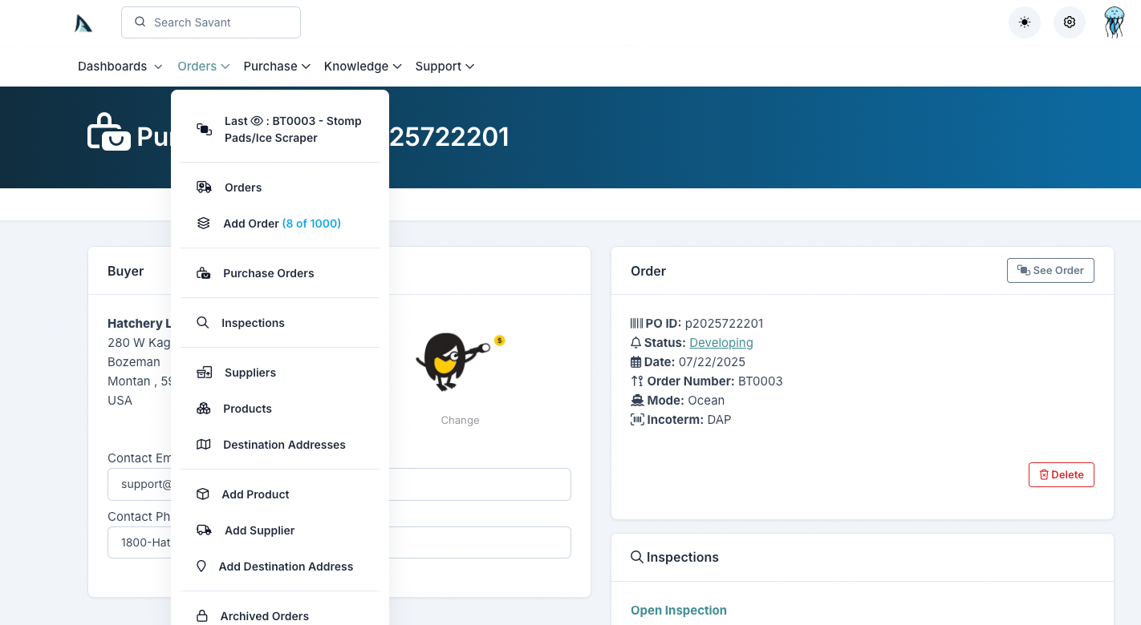Open the Support menu

[x=444, y=66]
